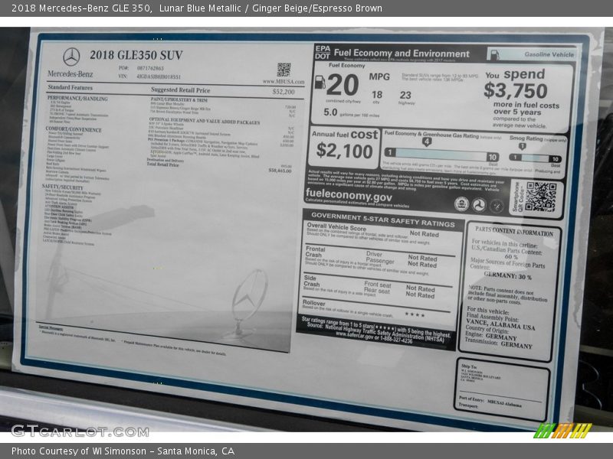Click the 'SAFETY/SECURITY' section heading
The height and width of the screenshot is (459, 613).
(x=63, y=187)
